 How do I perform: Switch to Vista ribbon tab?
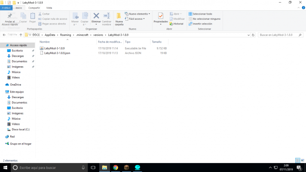click(x=49, y=8)
